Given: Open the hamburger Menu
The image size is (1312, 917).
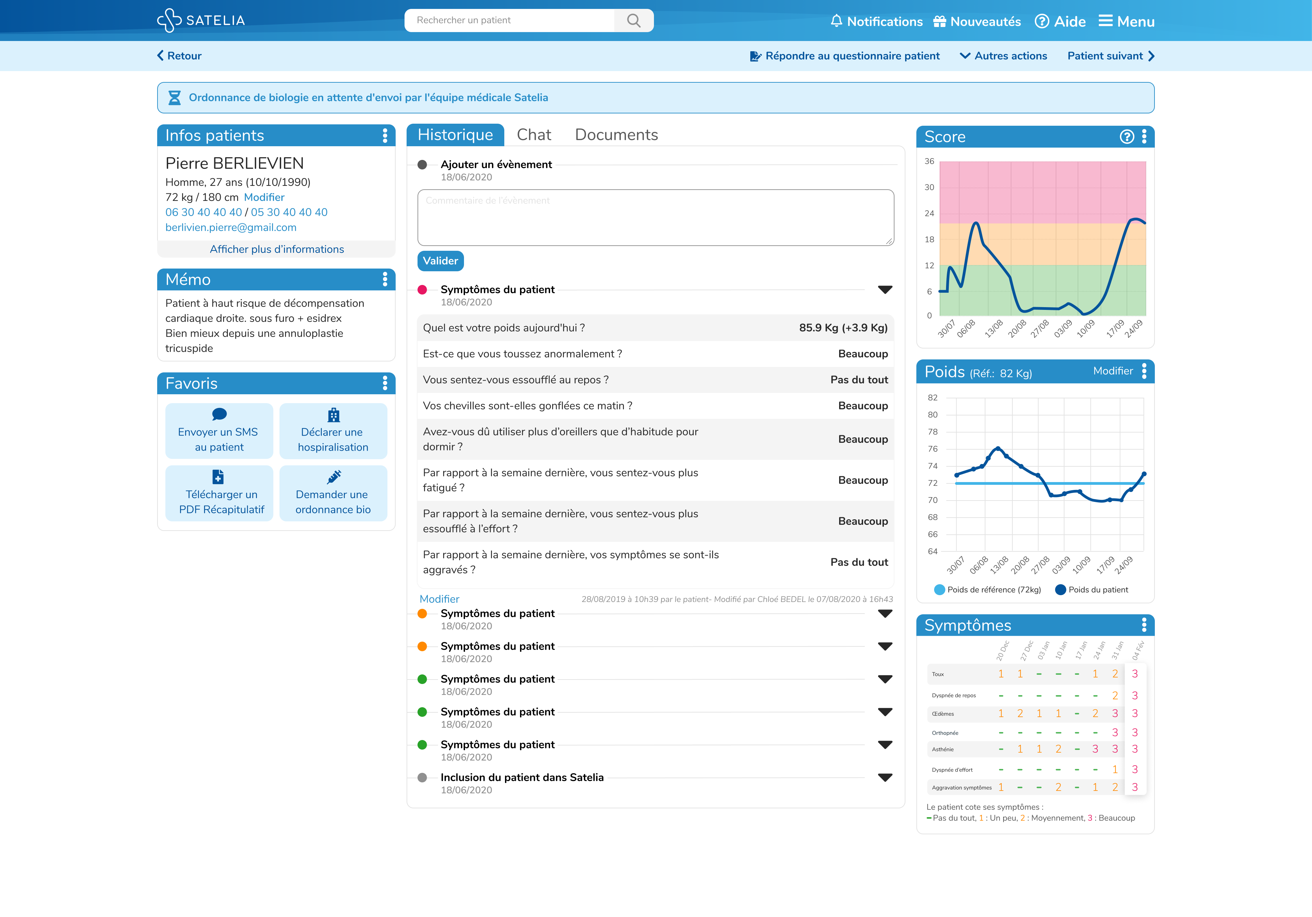Looking at the screenshot, I should point(1126,21).
